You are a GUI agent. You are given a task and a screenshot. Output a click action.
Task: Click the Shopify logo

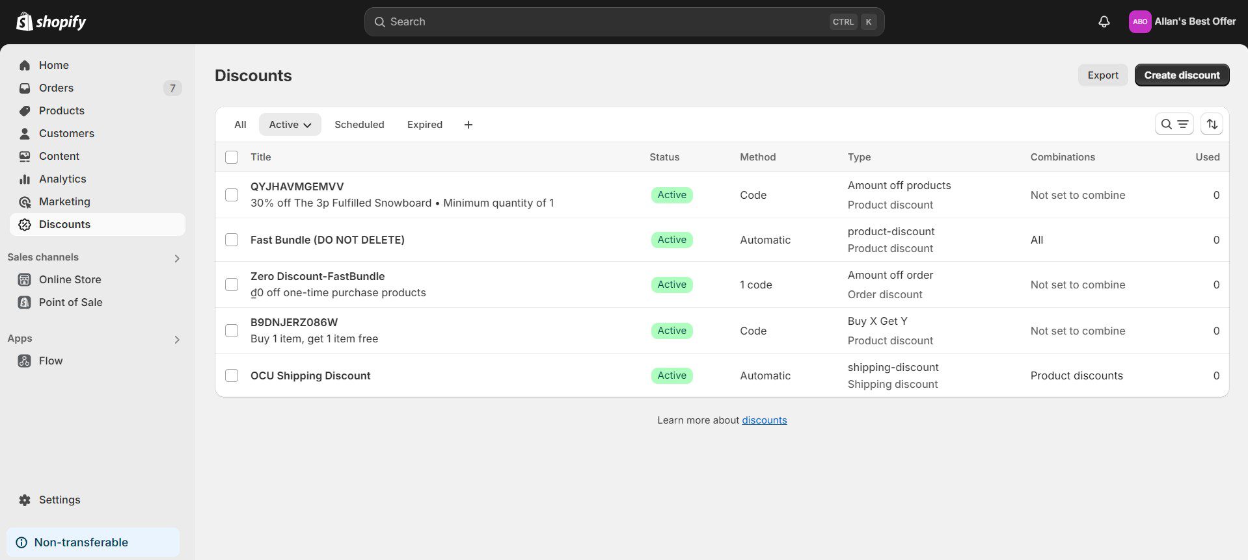tap(51, 21)
